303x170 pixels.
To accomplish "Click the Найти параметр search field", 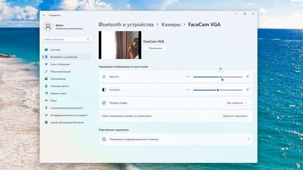I will (67, 39).
